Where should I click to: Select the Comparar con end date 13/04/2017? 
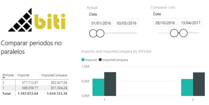point(190,23)
